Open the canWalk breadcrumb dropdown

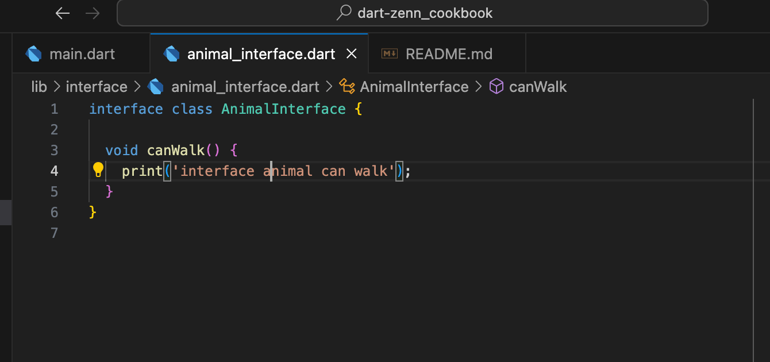[x=538, y=87]
